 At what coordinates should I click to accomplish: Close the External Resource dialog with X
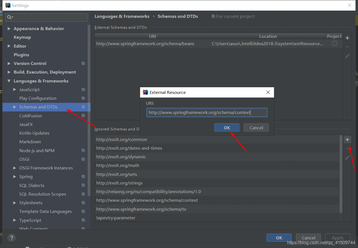268,92
